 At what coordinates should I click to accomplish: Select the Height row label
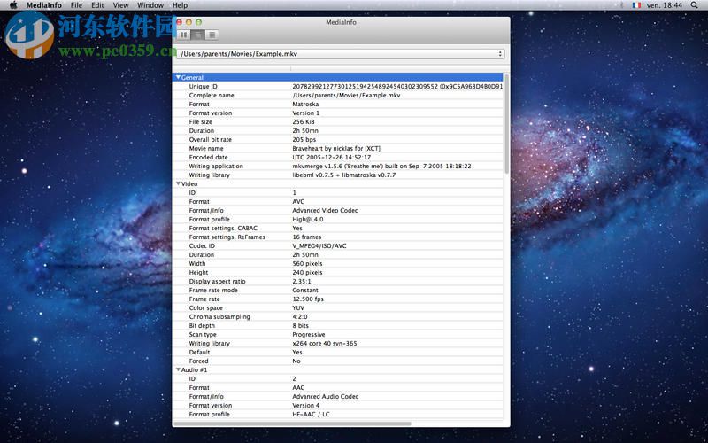(x=198, y=273)
